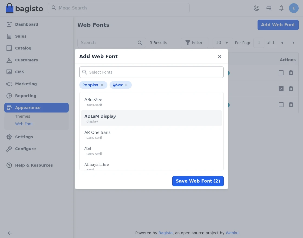Close the Add Web Font dialog
The width and height of the screenshot is (303, 238).
click(x=219, y=57)
